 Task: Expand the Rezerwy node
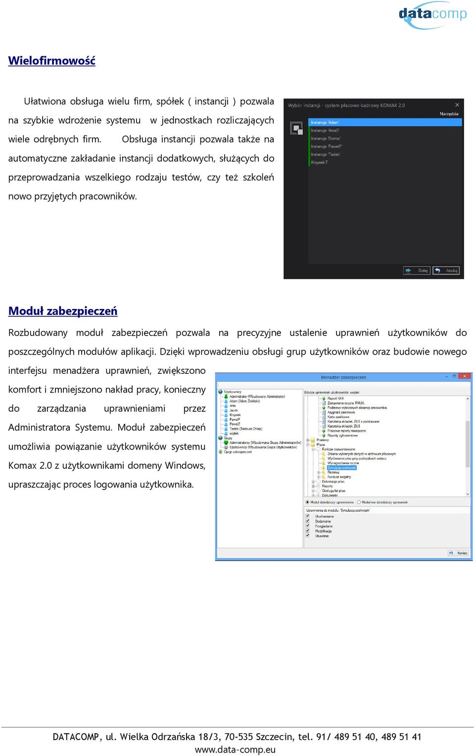[319, 472]
